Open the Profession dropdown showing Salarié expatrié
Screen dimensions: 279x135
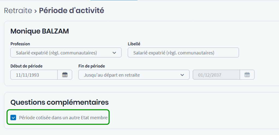point(63,53)
